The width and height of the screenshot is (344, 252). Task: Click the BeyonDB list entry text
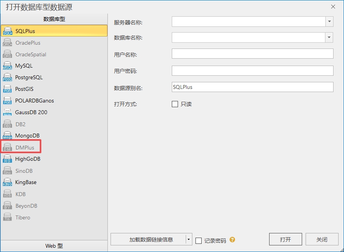tap(26, 206)
